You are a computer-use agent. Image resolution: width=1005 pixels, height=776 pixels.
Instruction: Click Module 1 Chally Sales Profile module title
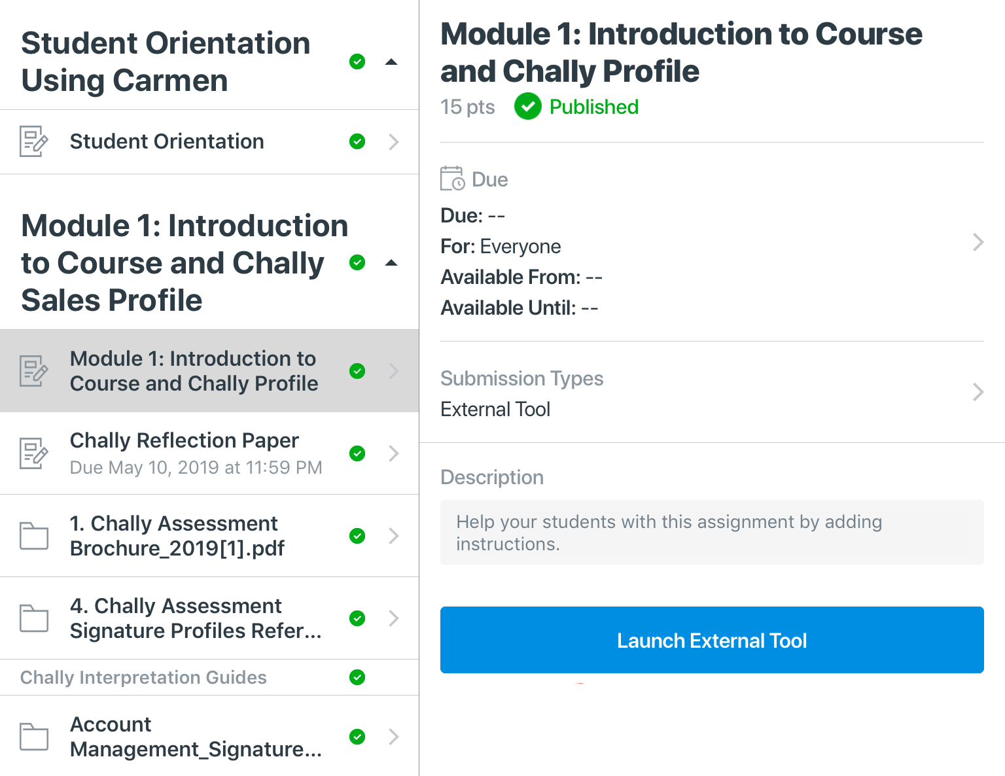click(x=185, y=262)
